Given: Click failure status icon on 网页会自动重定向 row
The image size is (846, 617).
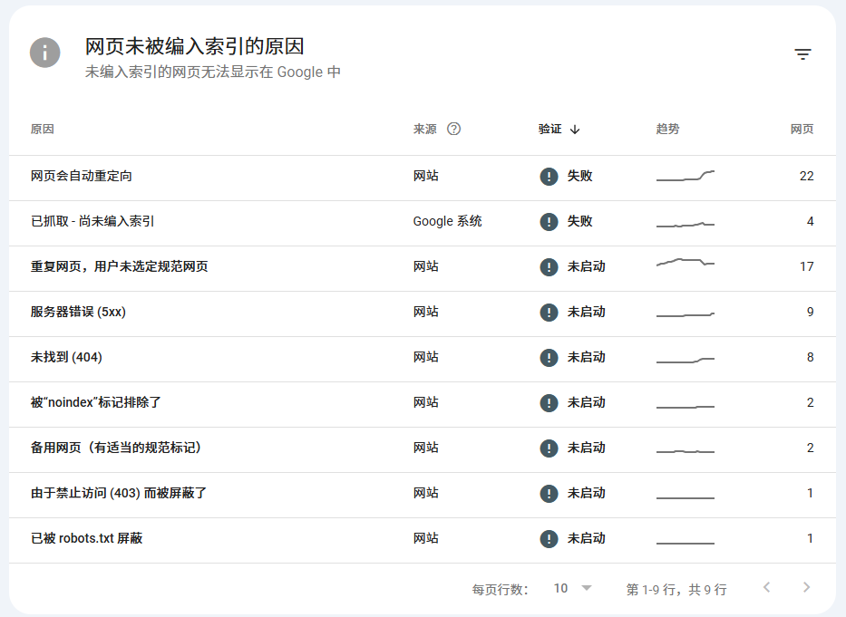Looking at the screenshot, I should [549, 176].
